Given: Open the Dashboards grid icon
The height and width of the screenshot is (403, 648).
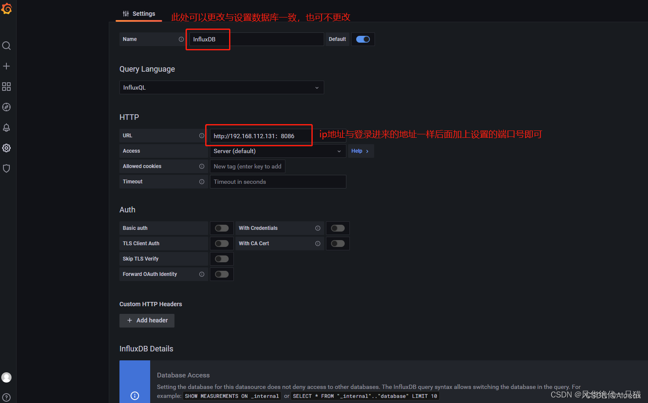Looking at the screenshot, I should (x=6, y=87).
